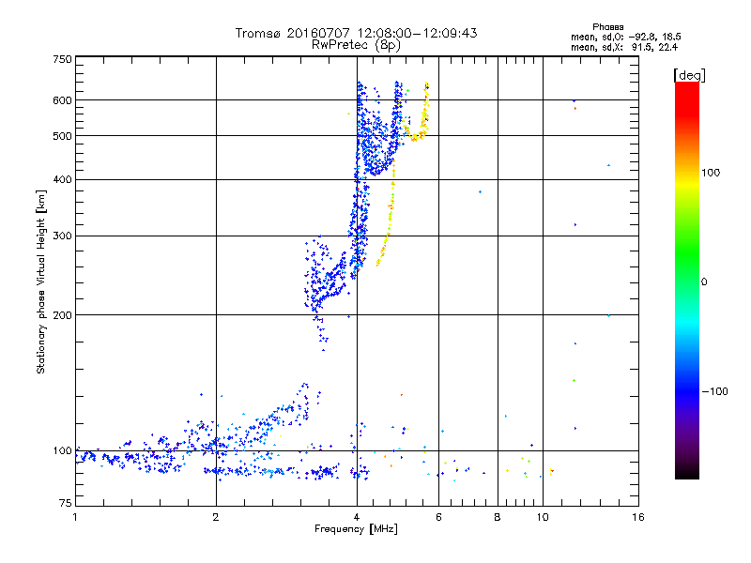
Task: Click the X-axis label '4'
Action: point(357,517)
